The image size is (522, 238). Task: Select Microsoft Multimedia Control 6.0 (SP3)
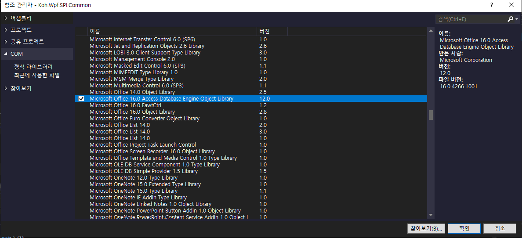pyautogui.click(x=251, y=86)
